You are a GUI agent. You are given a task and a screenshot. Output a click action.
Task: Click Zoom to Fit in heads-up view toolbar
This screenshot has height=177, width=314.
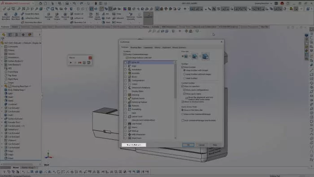click(x=150, y=31)
